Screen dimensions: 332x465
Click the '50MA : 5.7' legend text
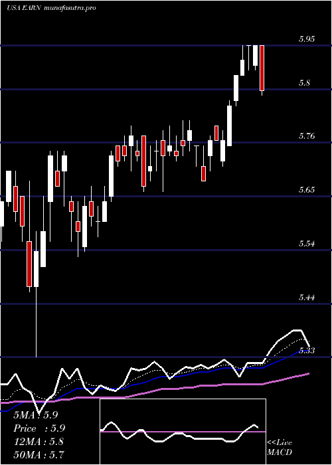(x=39, y=454)
